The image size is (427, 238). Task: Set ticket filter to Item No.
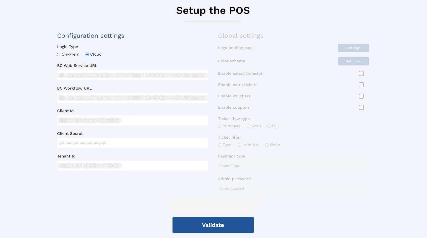pyautogui.click(x=240, y=145)
